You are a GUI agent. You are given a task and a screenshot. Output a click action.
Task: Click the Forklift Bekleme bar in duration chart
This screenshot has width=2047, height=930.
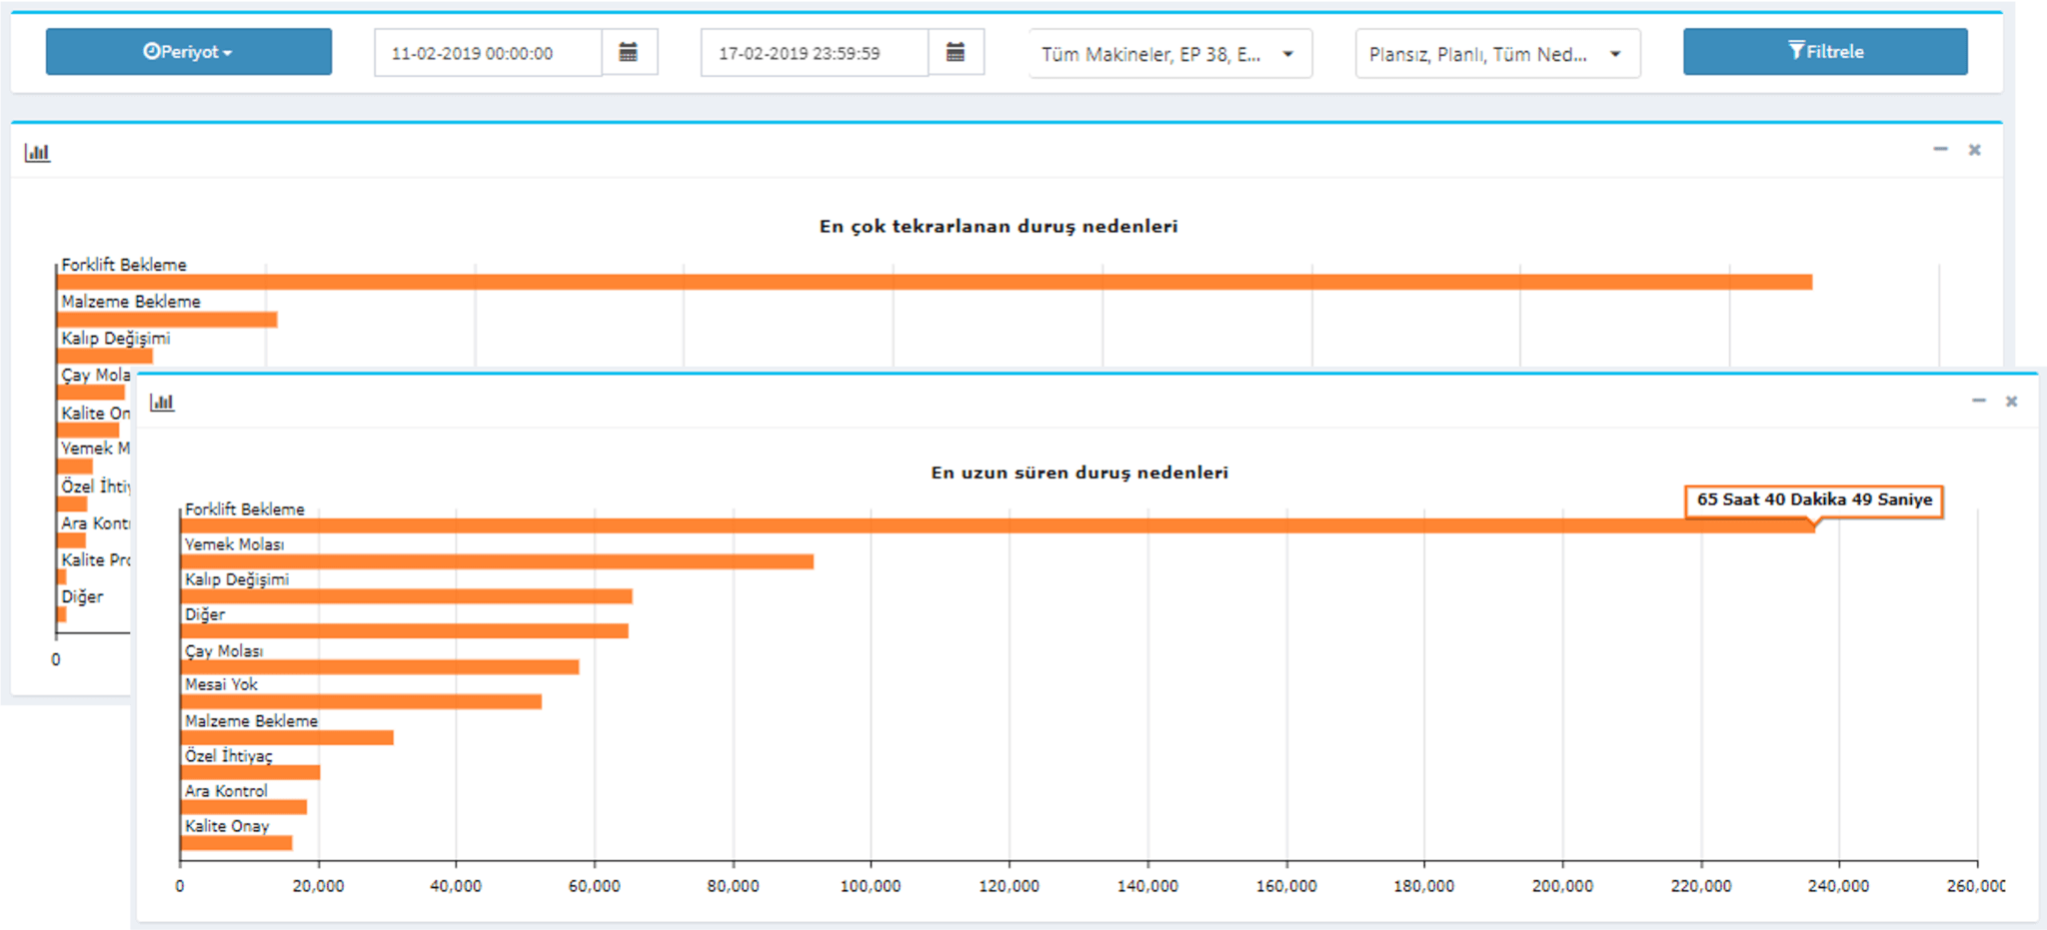tap(998, 525)
